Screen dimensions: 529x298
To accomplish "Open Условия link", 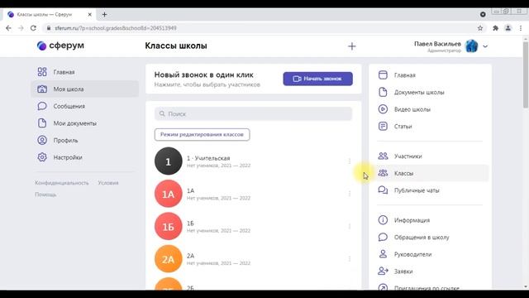I will point(108,183).
